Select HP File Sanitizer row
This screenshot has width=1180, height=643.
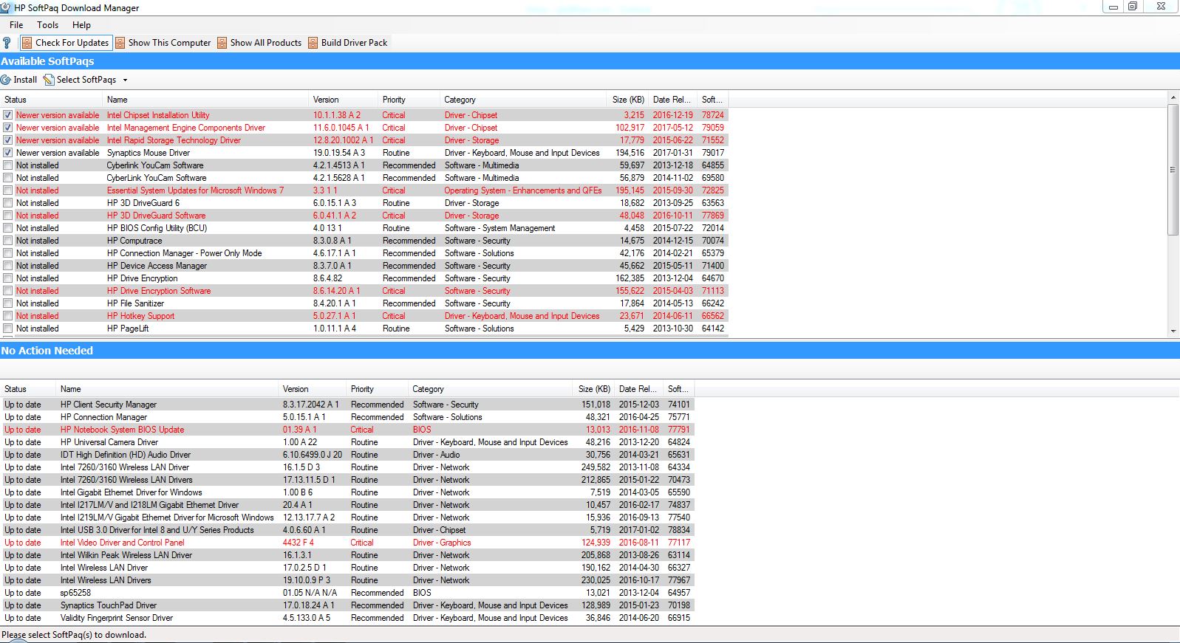364,303
